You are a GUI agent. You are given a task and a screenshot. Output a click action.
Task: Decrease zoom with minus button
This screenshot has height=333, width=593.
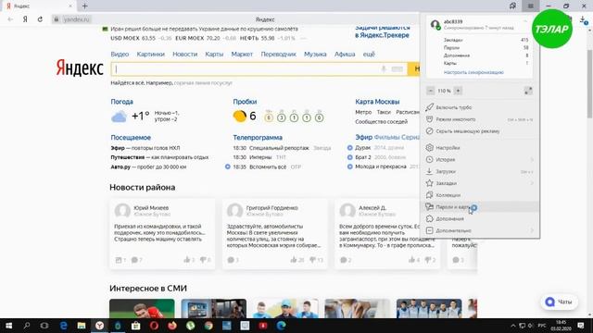click(430, 91)
